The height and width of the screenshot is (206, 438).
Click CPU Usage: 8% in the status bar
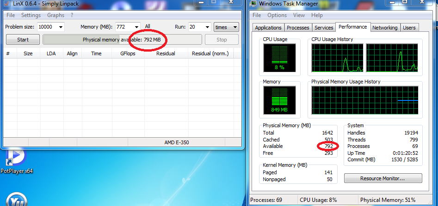click(318, 200)
